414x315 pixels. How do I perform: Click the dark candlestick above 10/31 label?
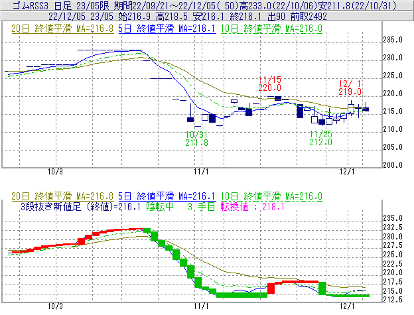tap(190, 119)
